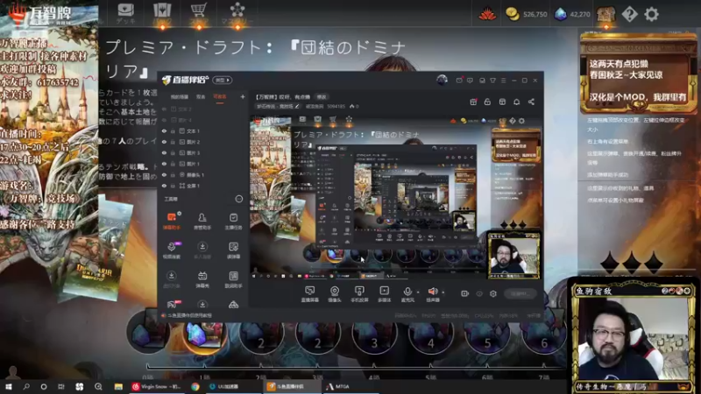The image size is (701, 394).
Task: Open the stream settings gear in the bottom bar
Action: click(x=493, y=293)
